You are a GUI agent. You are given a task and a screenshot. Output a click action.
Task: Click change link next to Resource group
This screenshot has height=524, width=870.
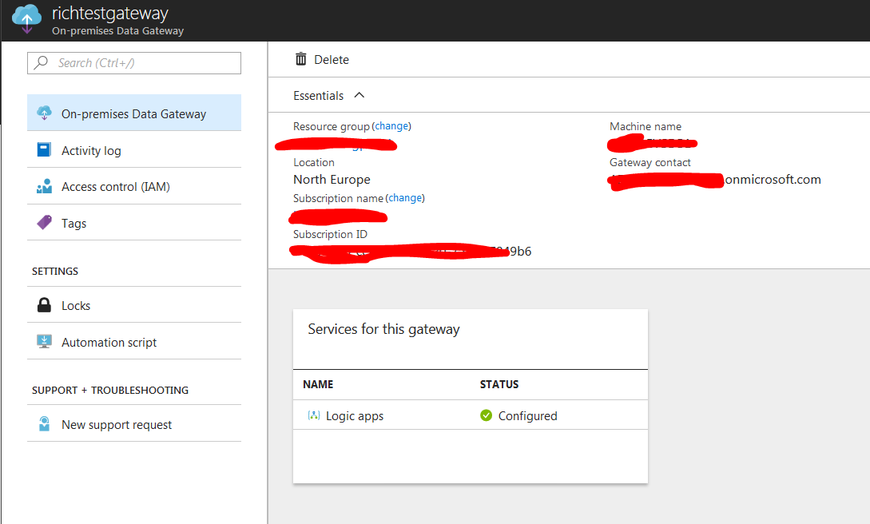point(391,126)
